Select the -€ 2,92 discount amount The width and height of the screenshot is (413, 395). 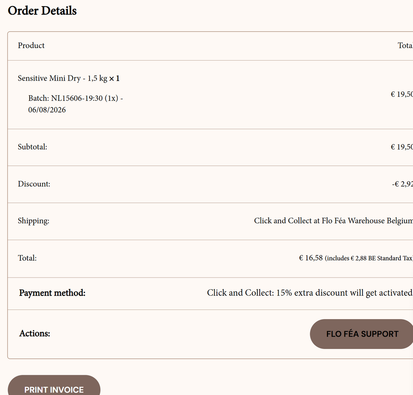point(402,184)
